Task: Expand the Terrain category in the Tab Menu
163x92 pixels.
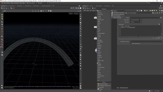Action: (x=104, y=66)
